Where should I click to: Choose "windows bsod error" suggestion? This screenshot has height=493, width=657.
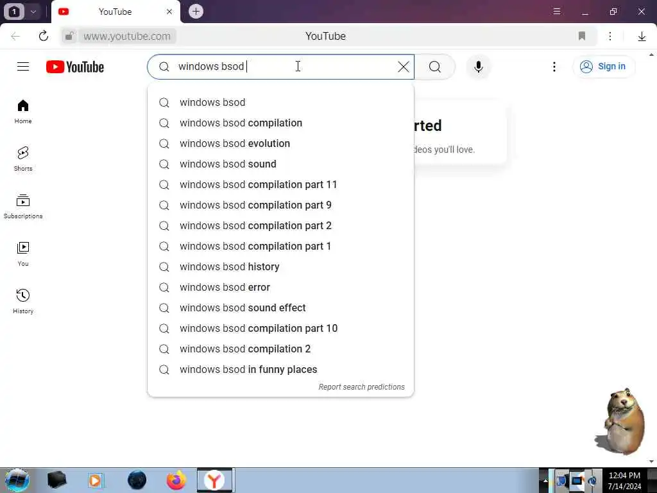coord(281,287)
